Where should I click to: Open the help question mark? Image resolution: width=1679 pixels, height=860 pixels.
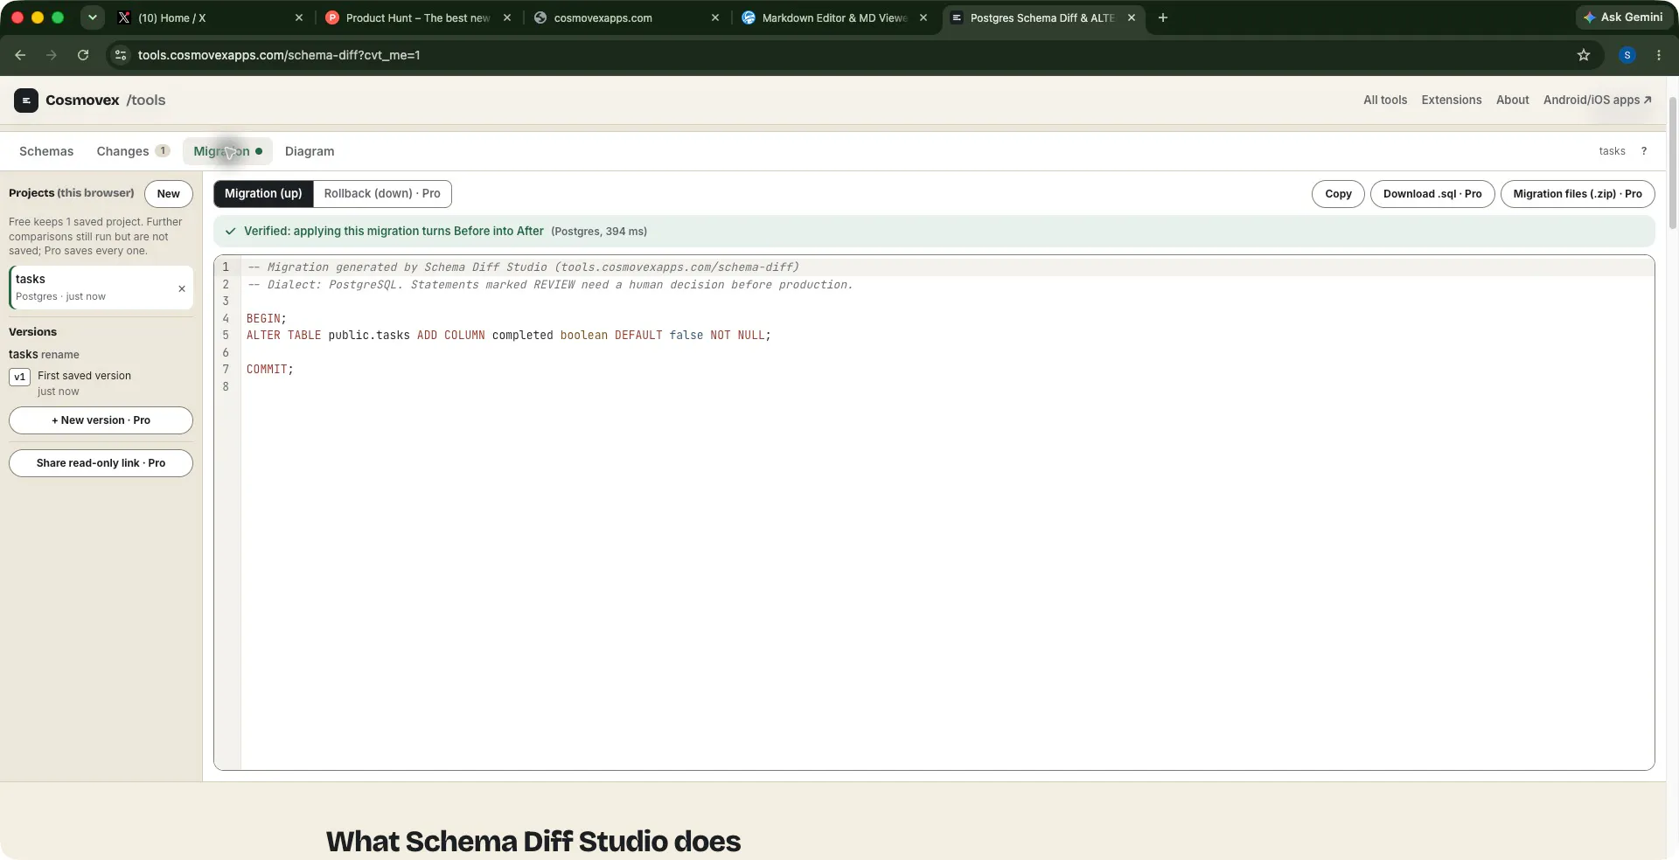(x=1644, y=151)
